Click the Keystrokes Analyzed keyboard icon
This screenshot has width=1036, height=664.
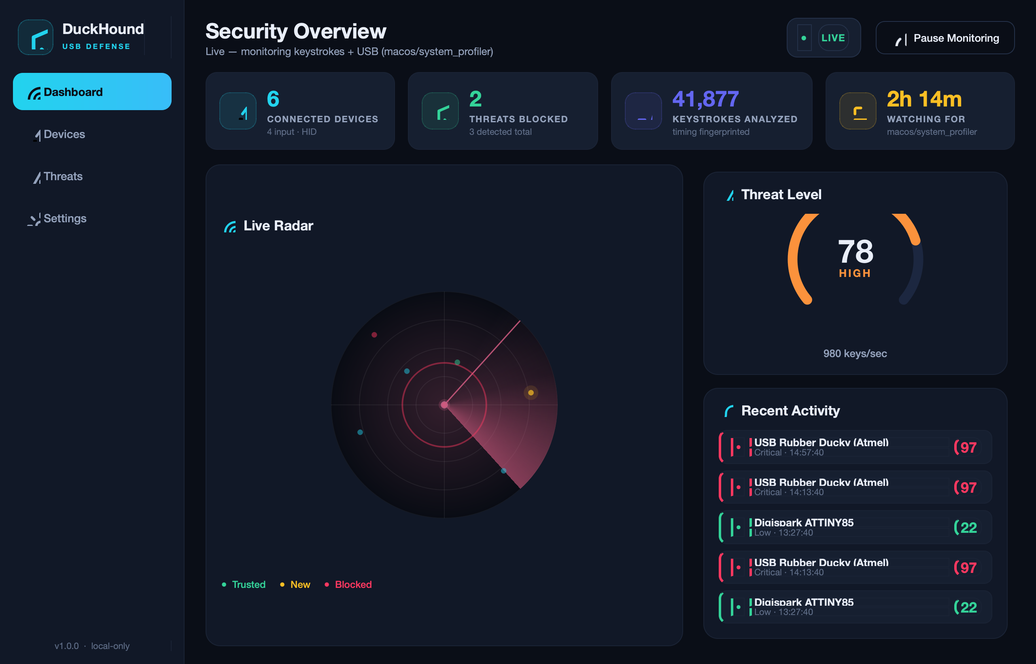(643, 111)
